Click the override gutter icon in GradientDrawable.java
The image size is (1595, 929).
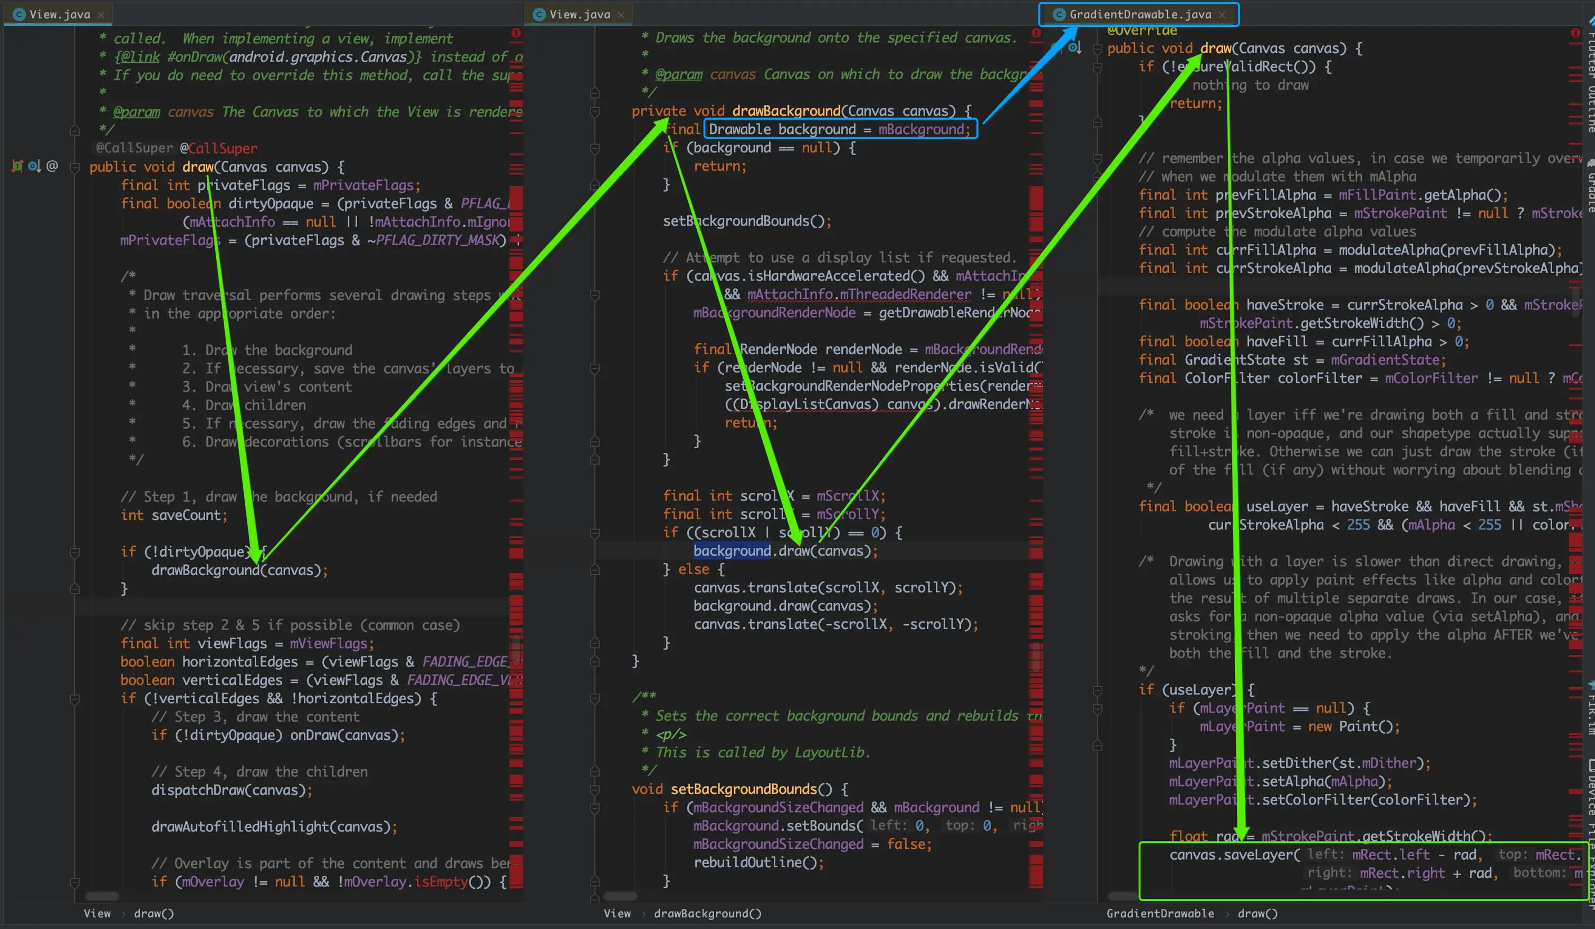tap(1074, 47)
